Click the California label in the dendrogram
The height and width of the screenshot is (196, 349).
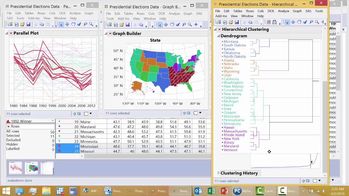231,79
